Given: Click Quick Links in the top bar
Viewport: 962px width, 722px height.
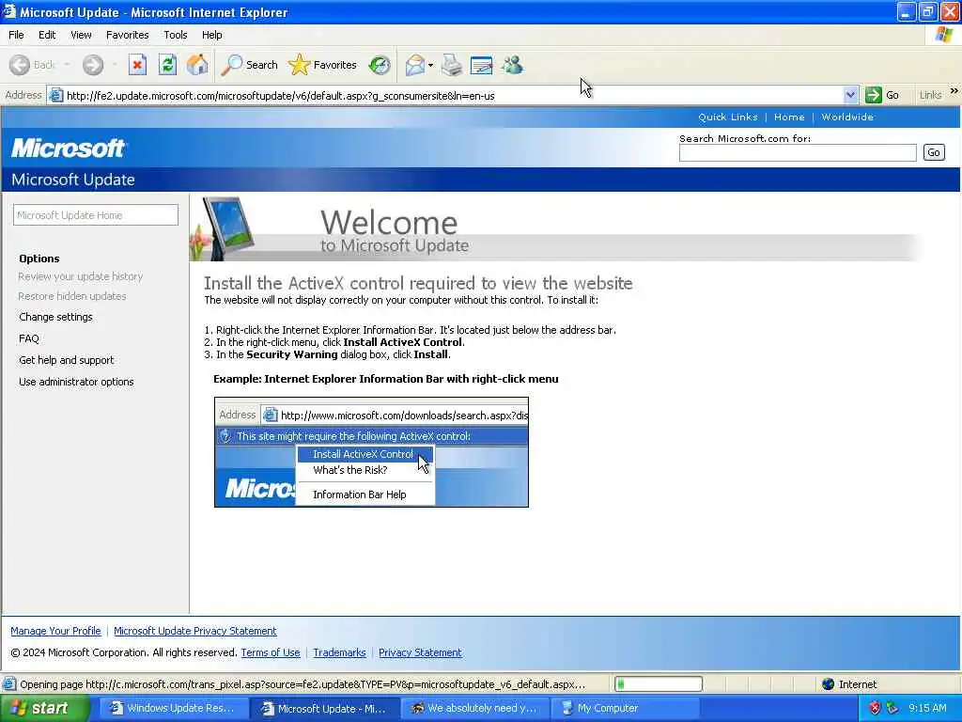Looking at the screenshot, I should [728, 117].
